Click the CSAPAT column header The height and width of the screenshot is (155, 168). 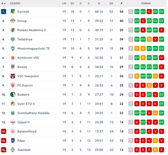[x=15, y=3]
